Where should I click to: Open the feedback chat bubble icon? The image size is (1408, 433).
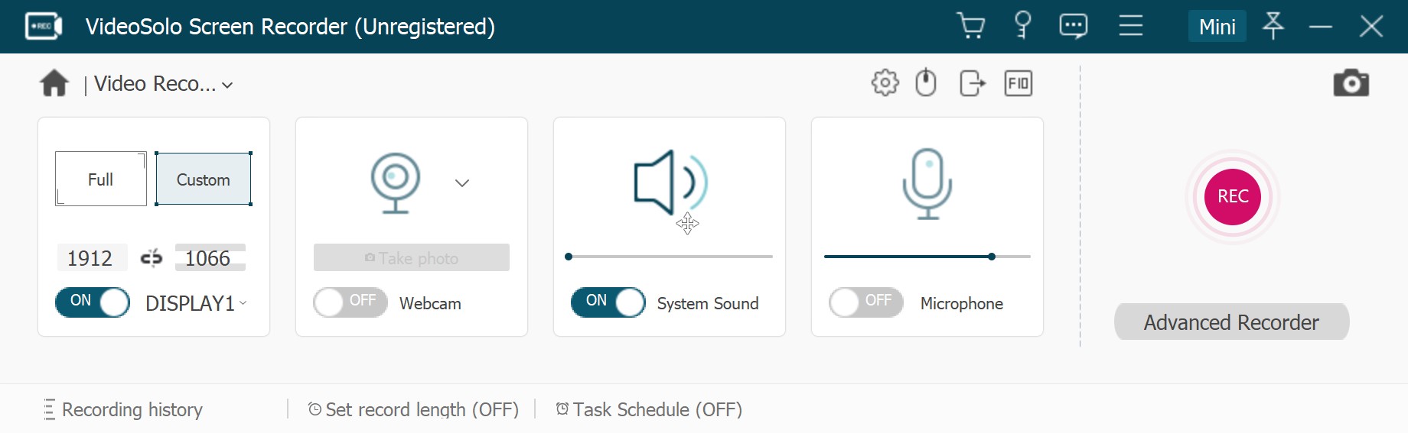click(1073, 26)
